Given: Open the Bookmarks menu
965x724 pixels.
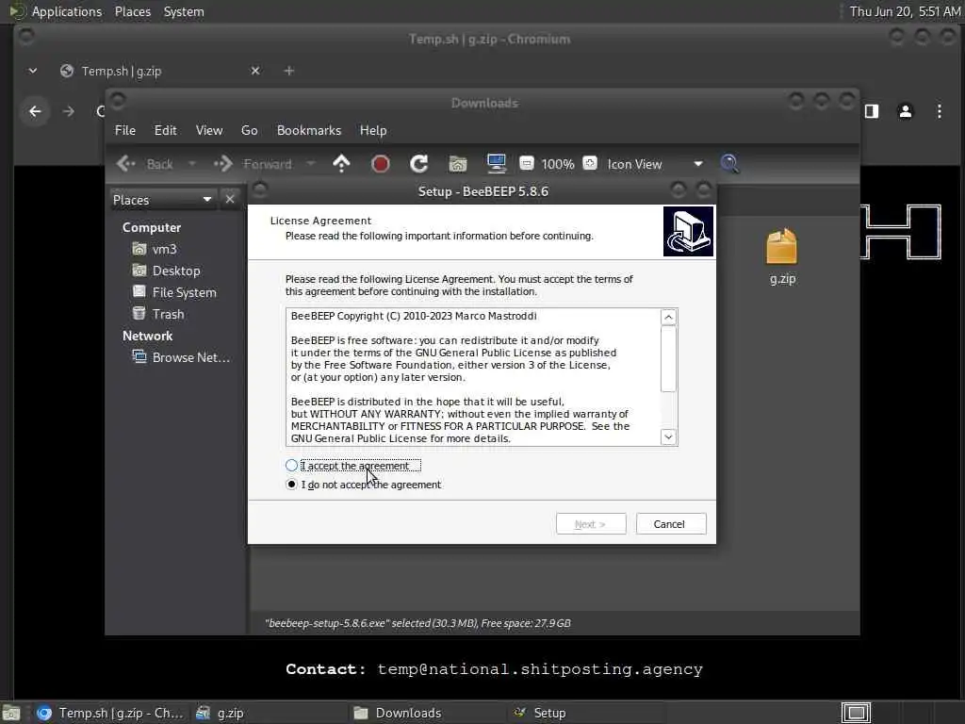Looking at the screenshot, I should pyautogui.click(x=308, y=130).
